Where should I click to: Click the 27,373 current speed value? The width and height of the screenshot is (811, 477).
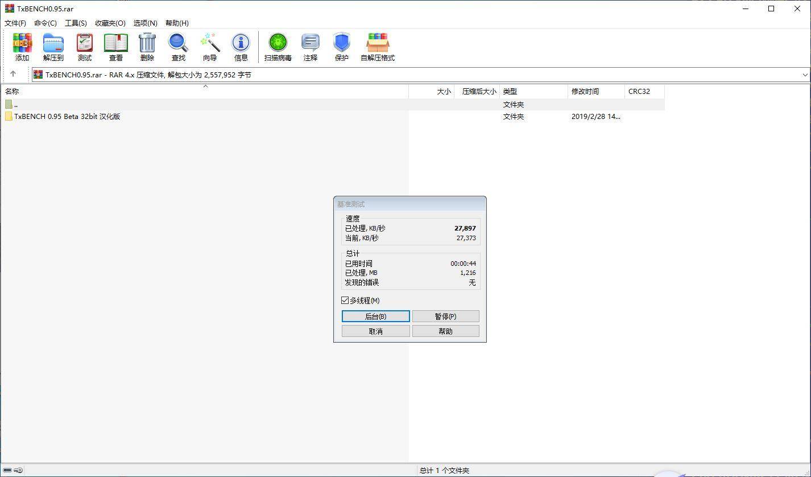466,238
